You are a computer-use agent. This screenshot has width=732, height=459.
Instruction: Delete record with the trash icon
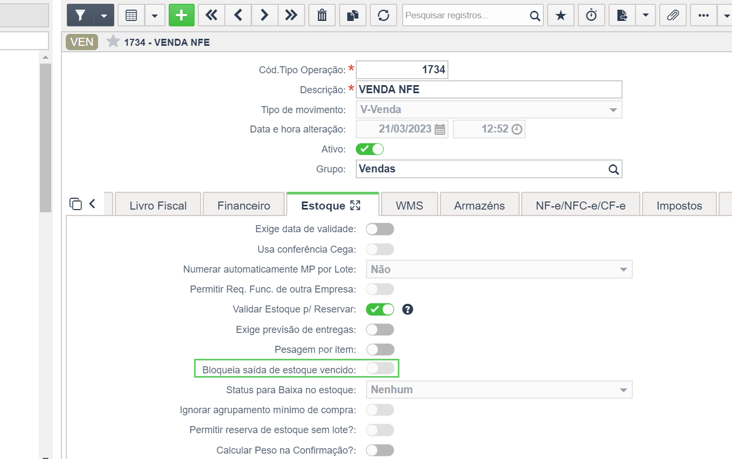pos(322,15)
